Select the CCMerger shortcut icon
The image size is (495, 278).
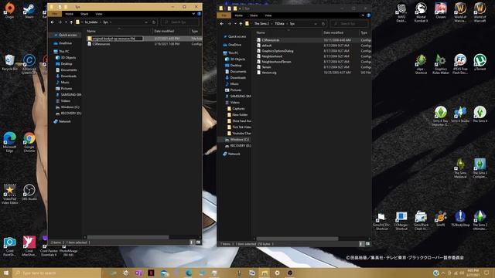[401, 221]
